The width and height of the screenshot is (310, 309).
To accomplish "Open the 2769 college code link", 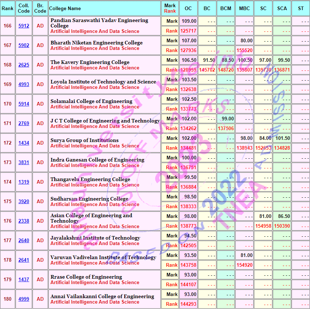I will pyautogui.click(x=24, y=124).
